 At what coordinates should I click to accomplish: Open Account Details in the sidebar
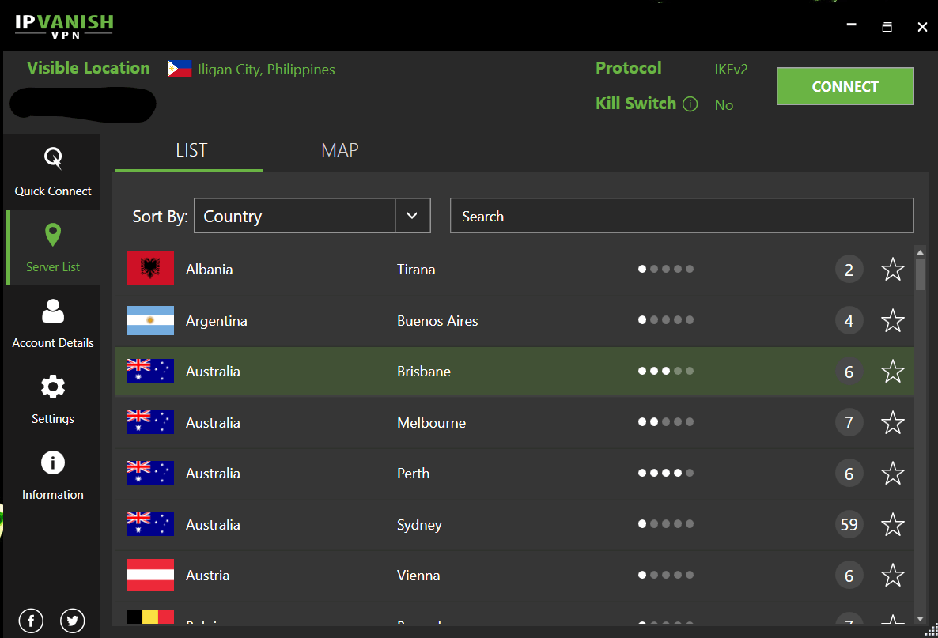(x=53, y=323)
